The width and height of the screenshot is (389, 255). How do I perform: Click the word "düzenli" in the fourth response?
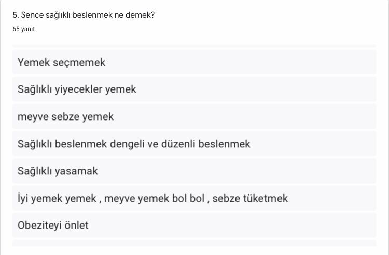(180, 144)
